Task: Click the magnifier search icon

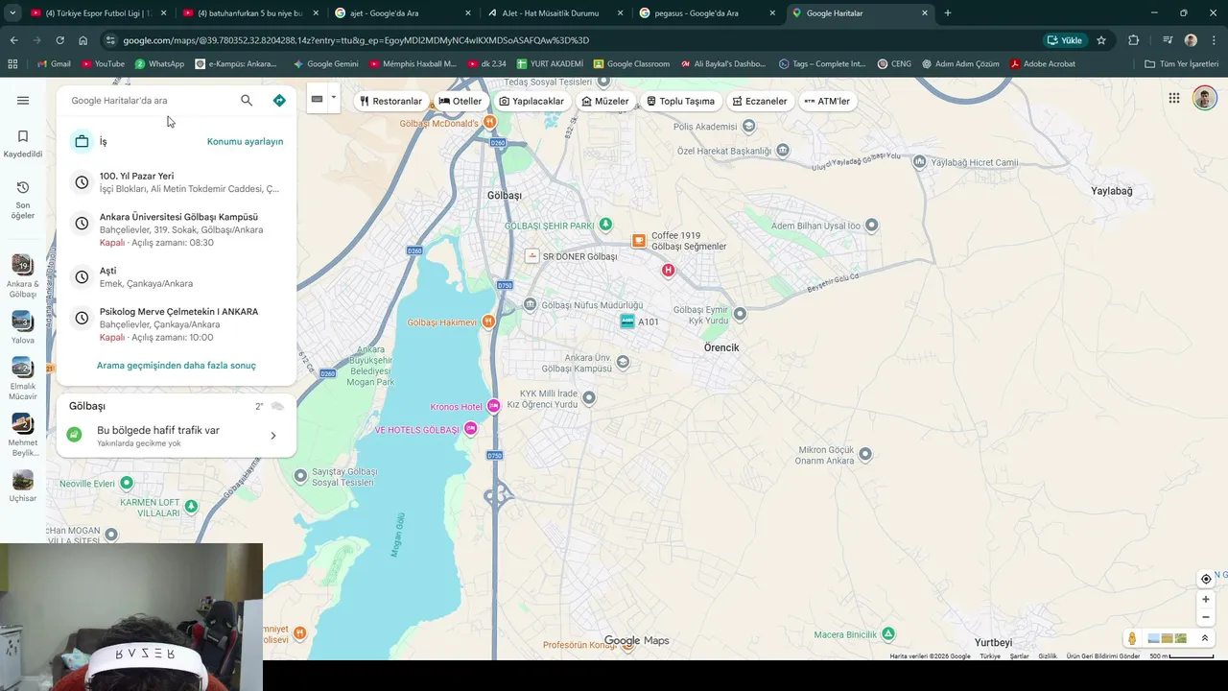Action: 247,100
